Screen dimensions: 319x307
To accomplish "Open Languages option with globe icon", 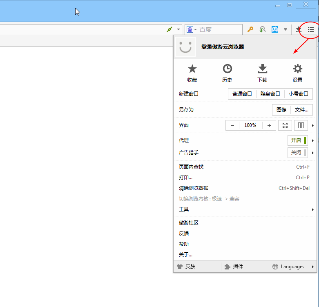I will click(x=292, y=267).
